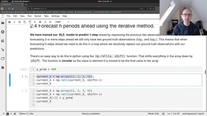This screenshot has width=207, height=116.
Task: Open the File Browser sidebar panel
Action: (x=3, y=23)
